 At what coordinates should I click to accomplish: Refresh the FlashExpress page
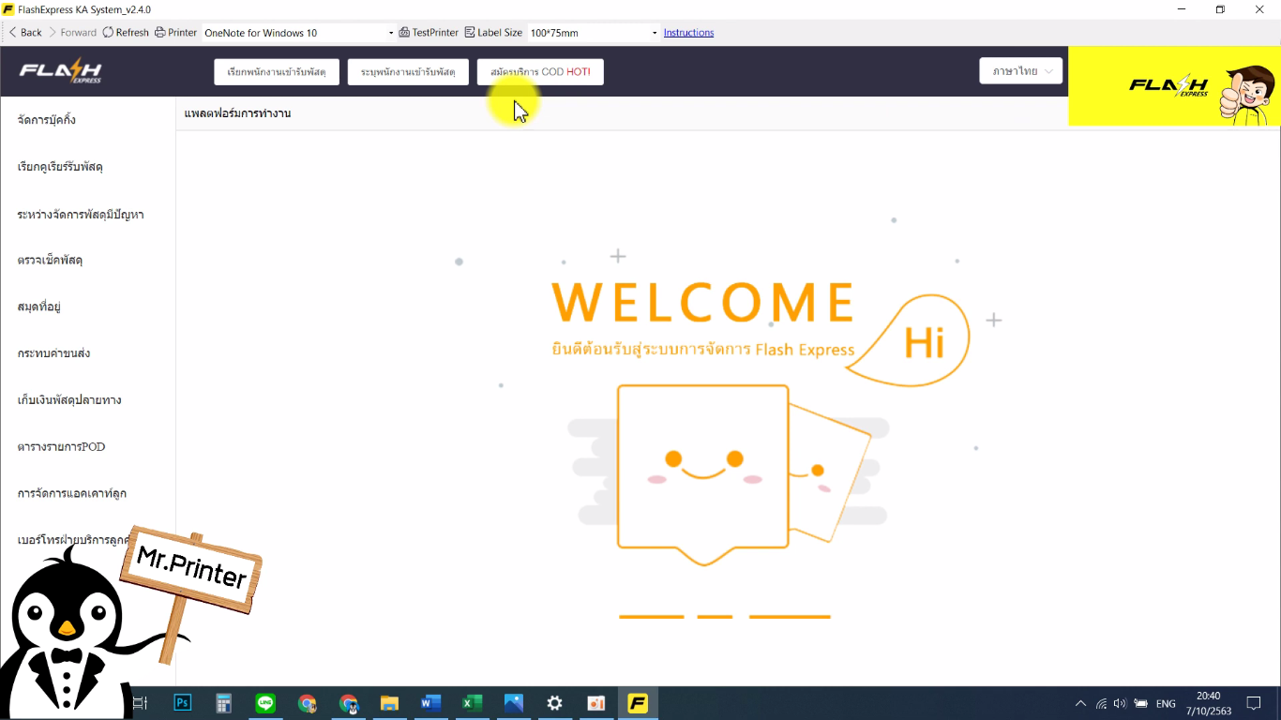tap(126, 32)
